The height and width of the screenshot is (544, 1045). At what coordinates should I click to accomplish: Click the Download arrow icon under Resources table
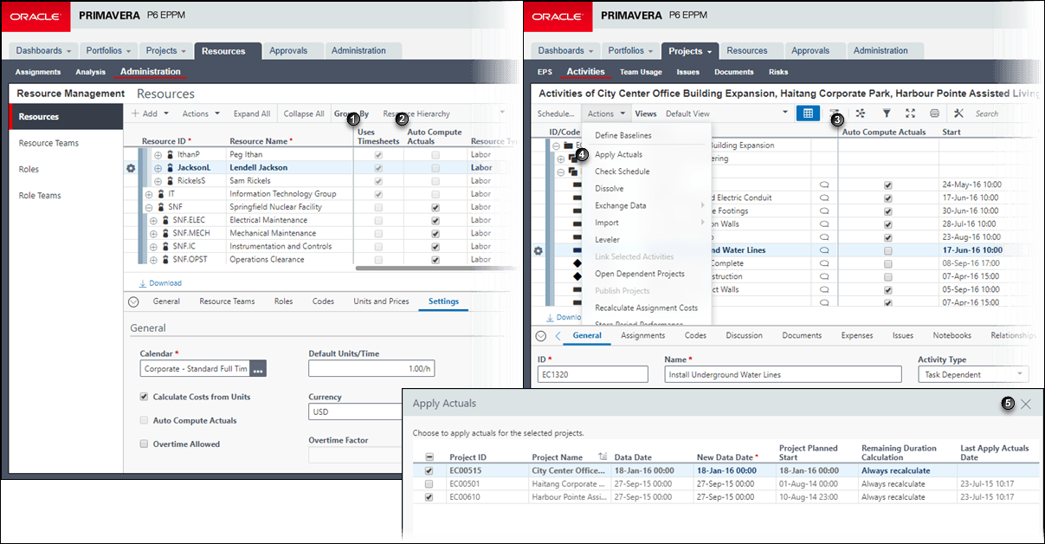pyautogui.click(x=142, y=283)
